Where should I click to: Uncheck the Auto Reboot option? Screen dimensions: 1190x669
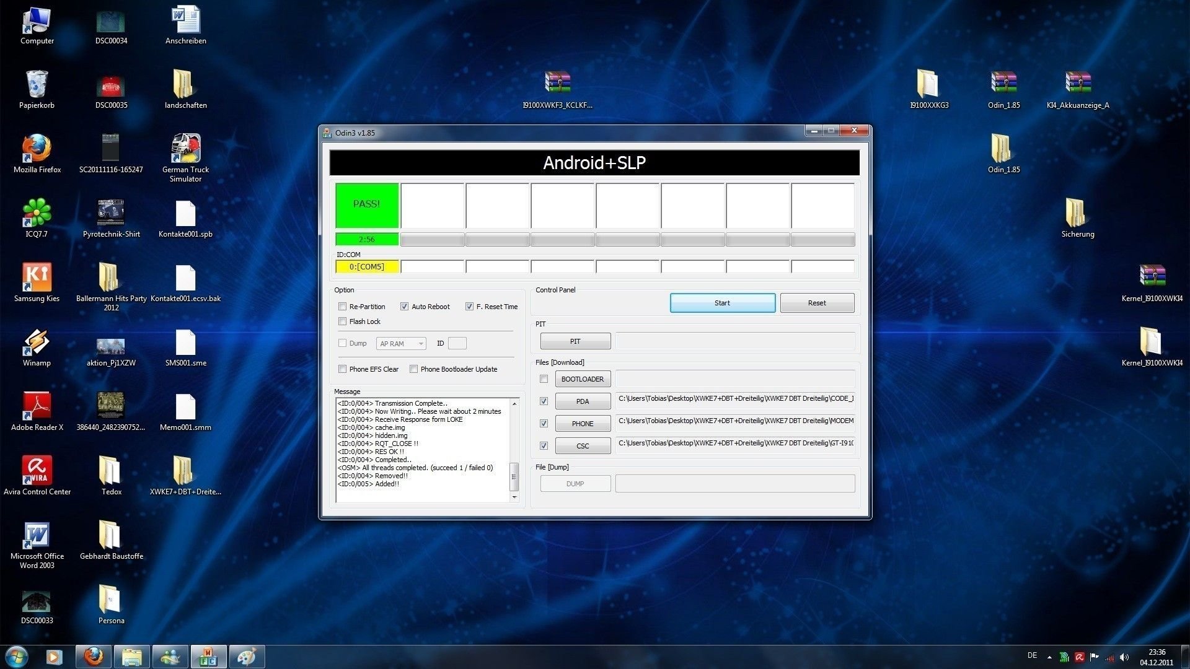[404, 307]
